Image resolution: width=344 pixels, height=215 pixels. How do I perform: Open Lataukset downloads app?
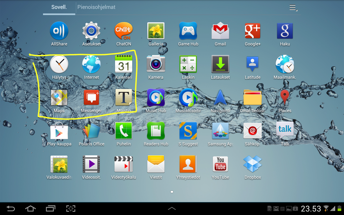click(220, 64)
